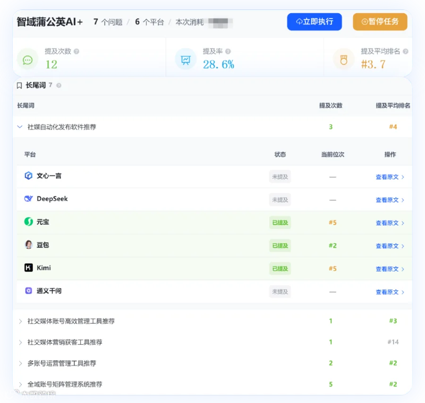Click the #14 ranking value

tap(393, 342)
